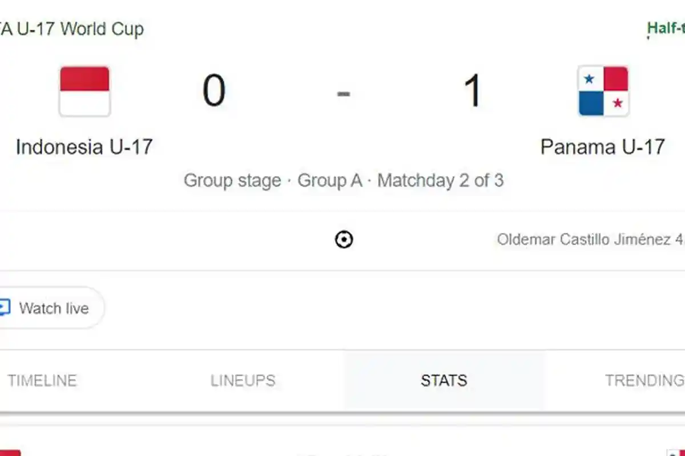
Task: Open the goal scorer entry for Oldemar Castillo Jiménez
Action: 588,239
